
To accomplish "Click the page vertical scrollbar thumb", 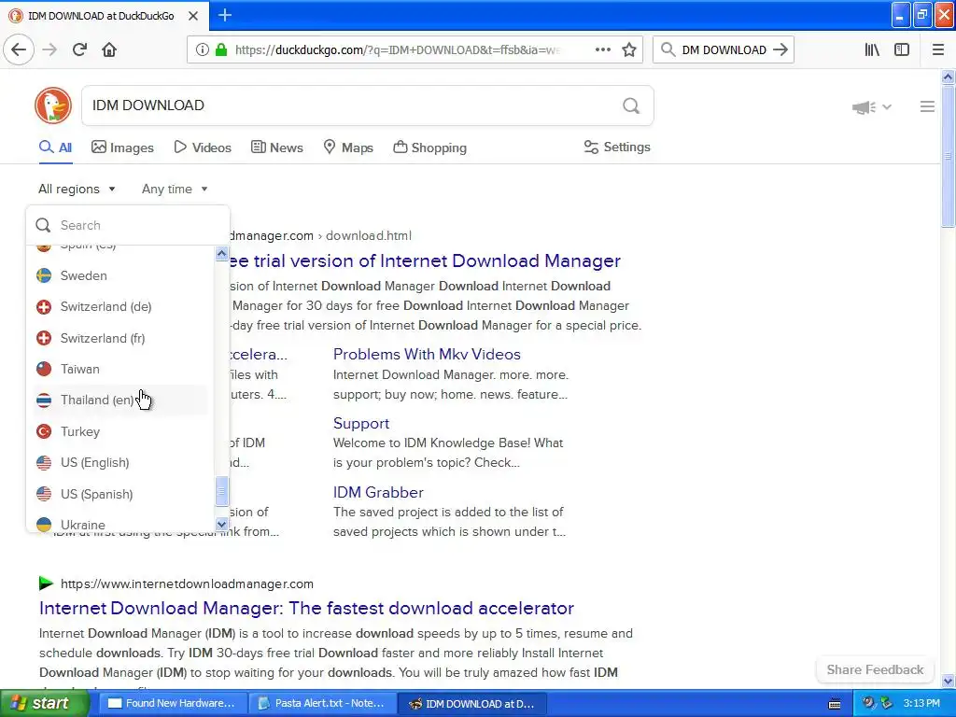I will pos(949,156).
